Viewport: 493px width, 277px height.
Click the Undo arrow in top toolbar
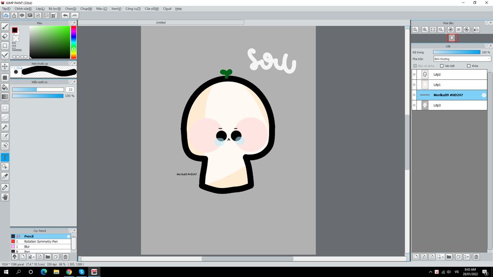click(65, 15)
